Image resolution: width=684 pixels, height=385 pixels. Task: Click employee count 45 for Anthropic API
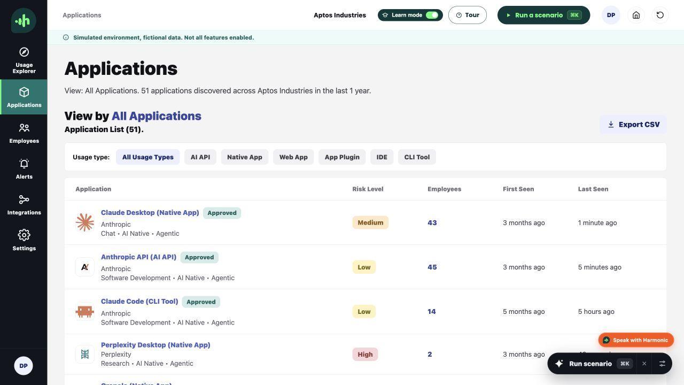coord(432,267)
